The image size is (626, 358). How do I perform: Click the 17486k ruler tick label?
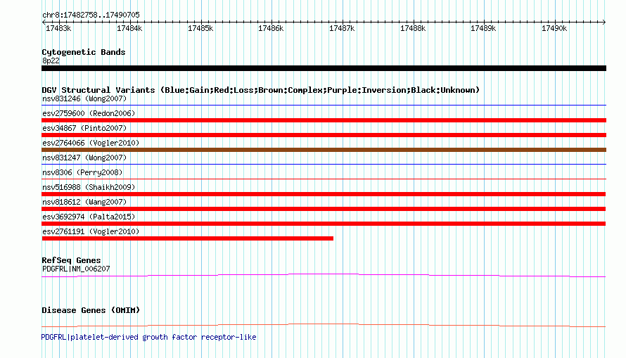tap(271, 28)
